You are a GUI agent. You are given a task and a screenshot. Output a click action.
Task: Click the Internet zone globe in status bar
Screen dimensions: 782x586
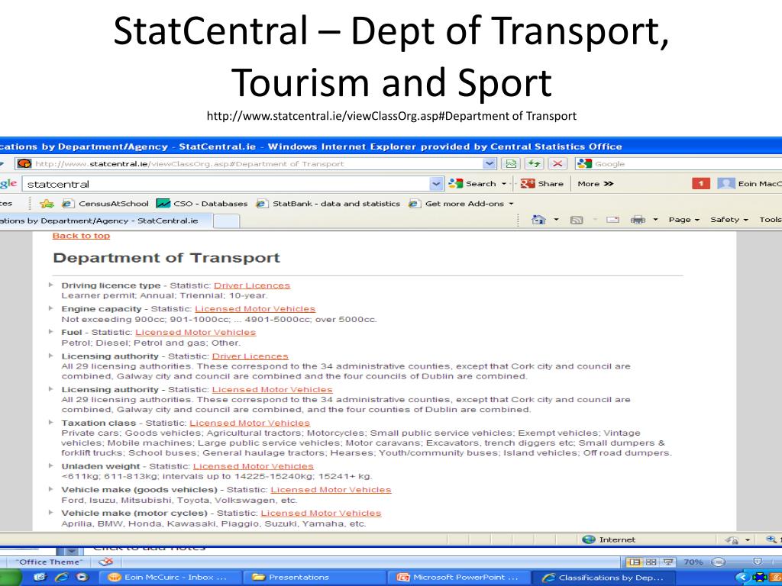click(589, 539)
